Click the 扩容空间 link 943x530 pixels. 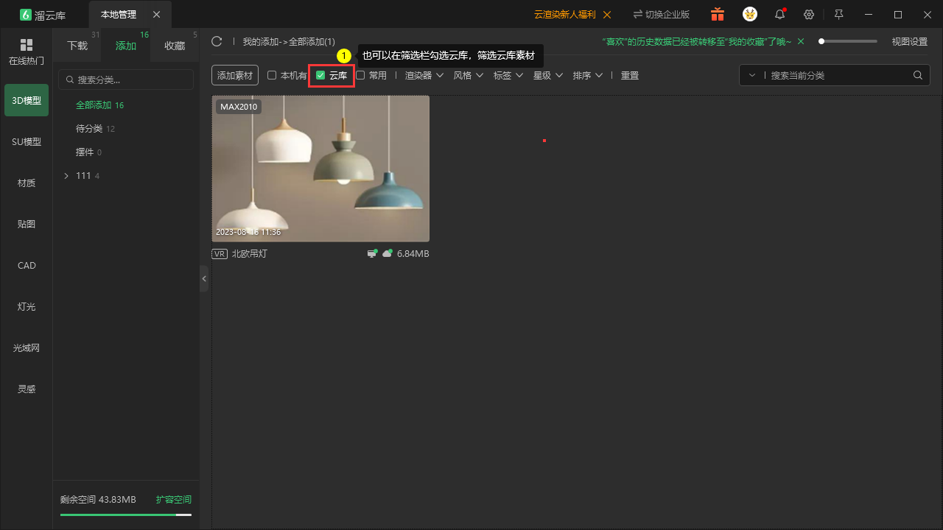174,499
